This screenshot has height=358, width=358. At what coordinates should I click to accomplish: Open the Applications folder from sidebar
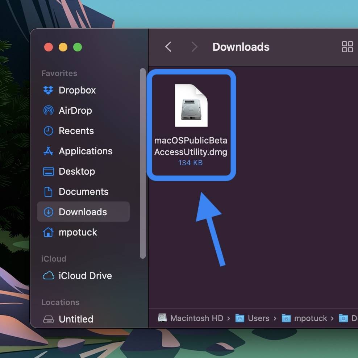tap(85, 151)
